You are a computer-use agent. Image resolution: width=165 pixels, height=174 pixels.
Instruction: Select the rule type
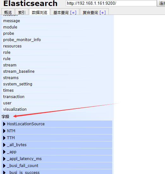[58, 59]
